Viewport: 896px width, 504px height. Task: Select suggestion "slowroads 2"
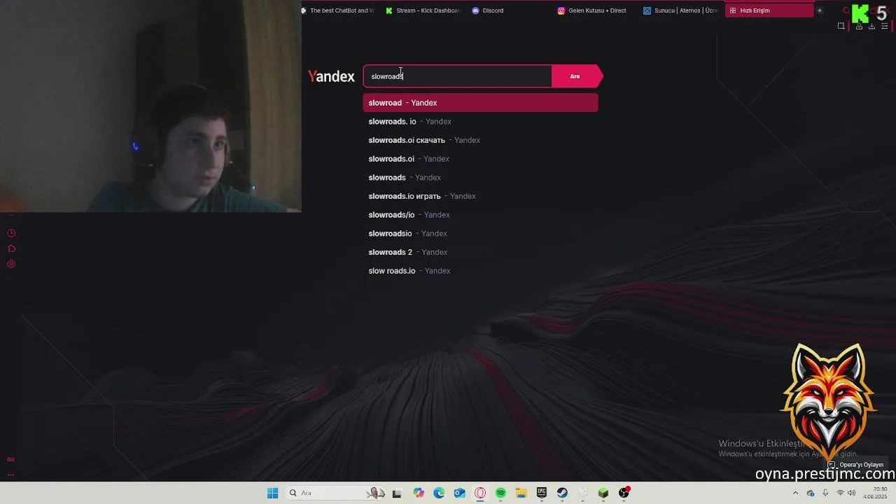point(480,252)
